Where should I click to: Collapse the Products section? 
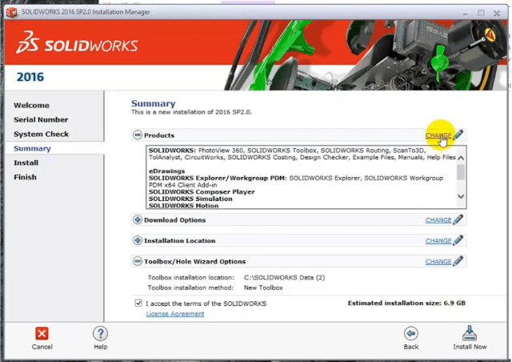click(138, 135)
